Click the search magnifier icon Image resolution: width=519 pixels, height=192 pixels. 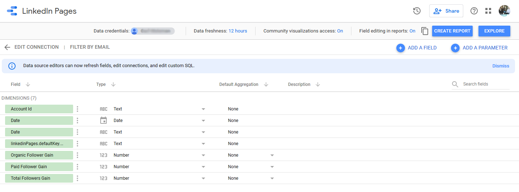[455, 84]
